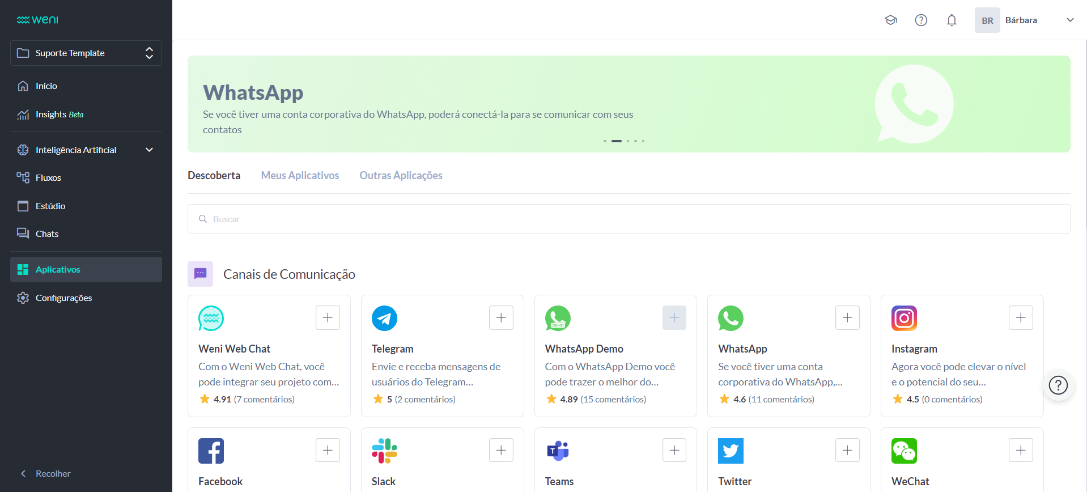Image resolution: width=1087 pixels, height=492 pixels.
Task: Open Fluxos in the sidebar
Action: click(x=86, y=177)
